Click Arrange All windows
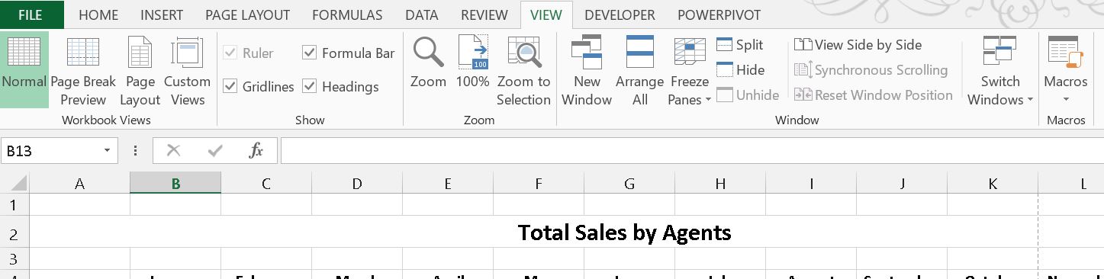 coord(639,71)
